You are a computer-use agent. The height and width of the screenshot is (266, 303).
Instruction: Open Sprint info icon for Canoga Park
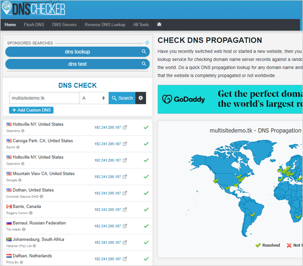[18, 147]
